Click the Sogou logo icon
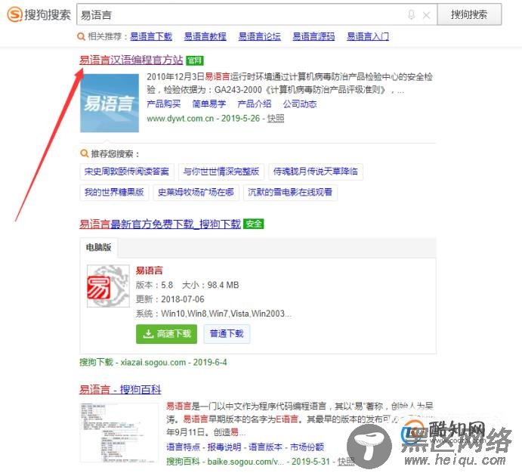Viewport: 522px width, 473px height. point(15,14)
